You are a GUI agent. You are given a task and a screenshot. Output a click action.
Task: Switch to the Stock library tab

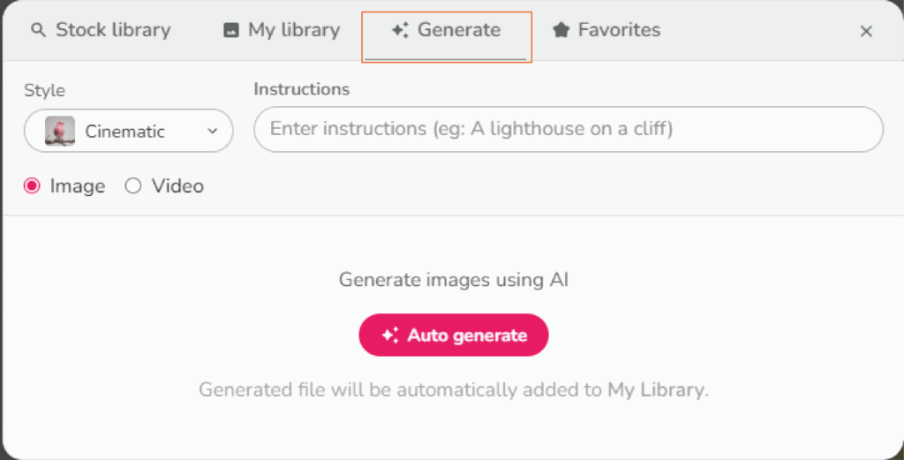(112, 30)
